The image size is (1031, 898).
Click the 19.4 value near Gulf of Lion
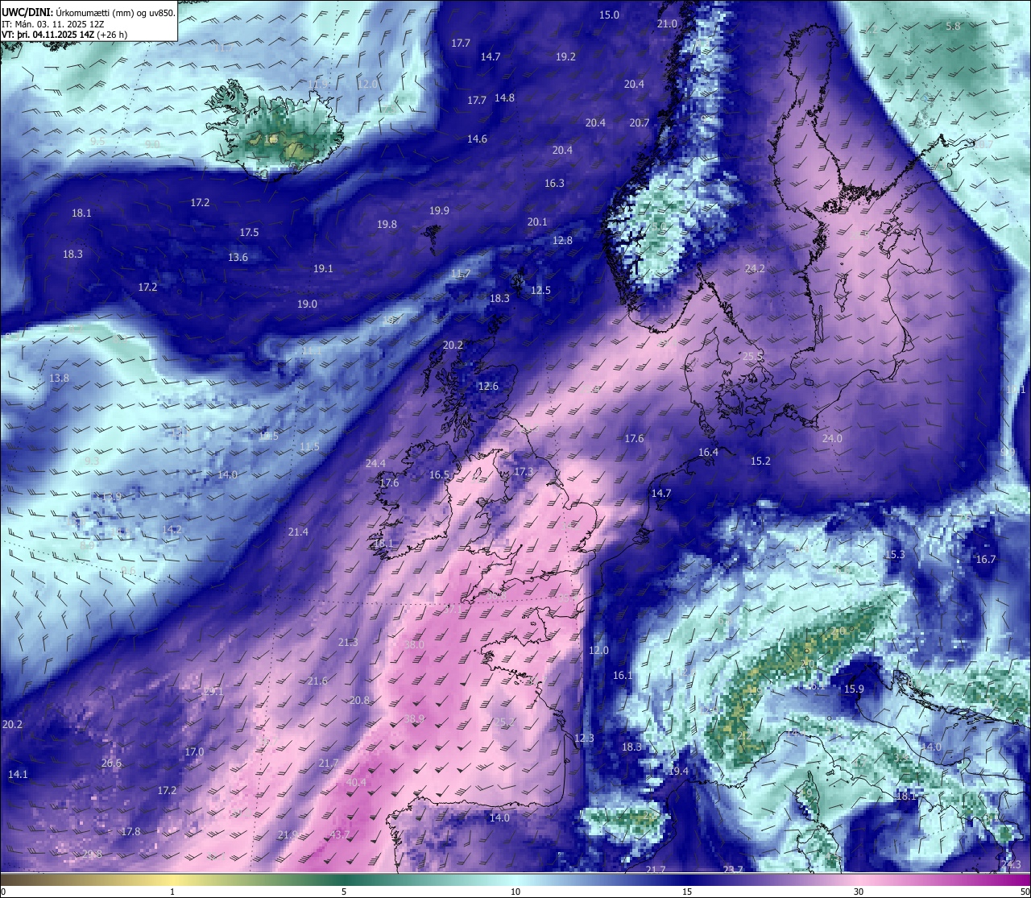click(678, 771)
